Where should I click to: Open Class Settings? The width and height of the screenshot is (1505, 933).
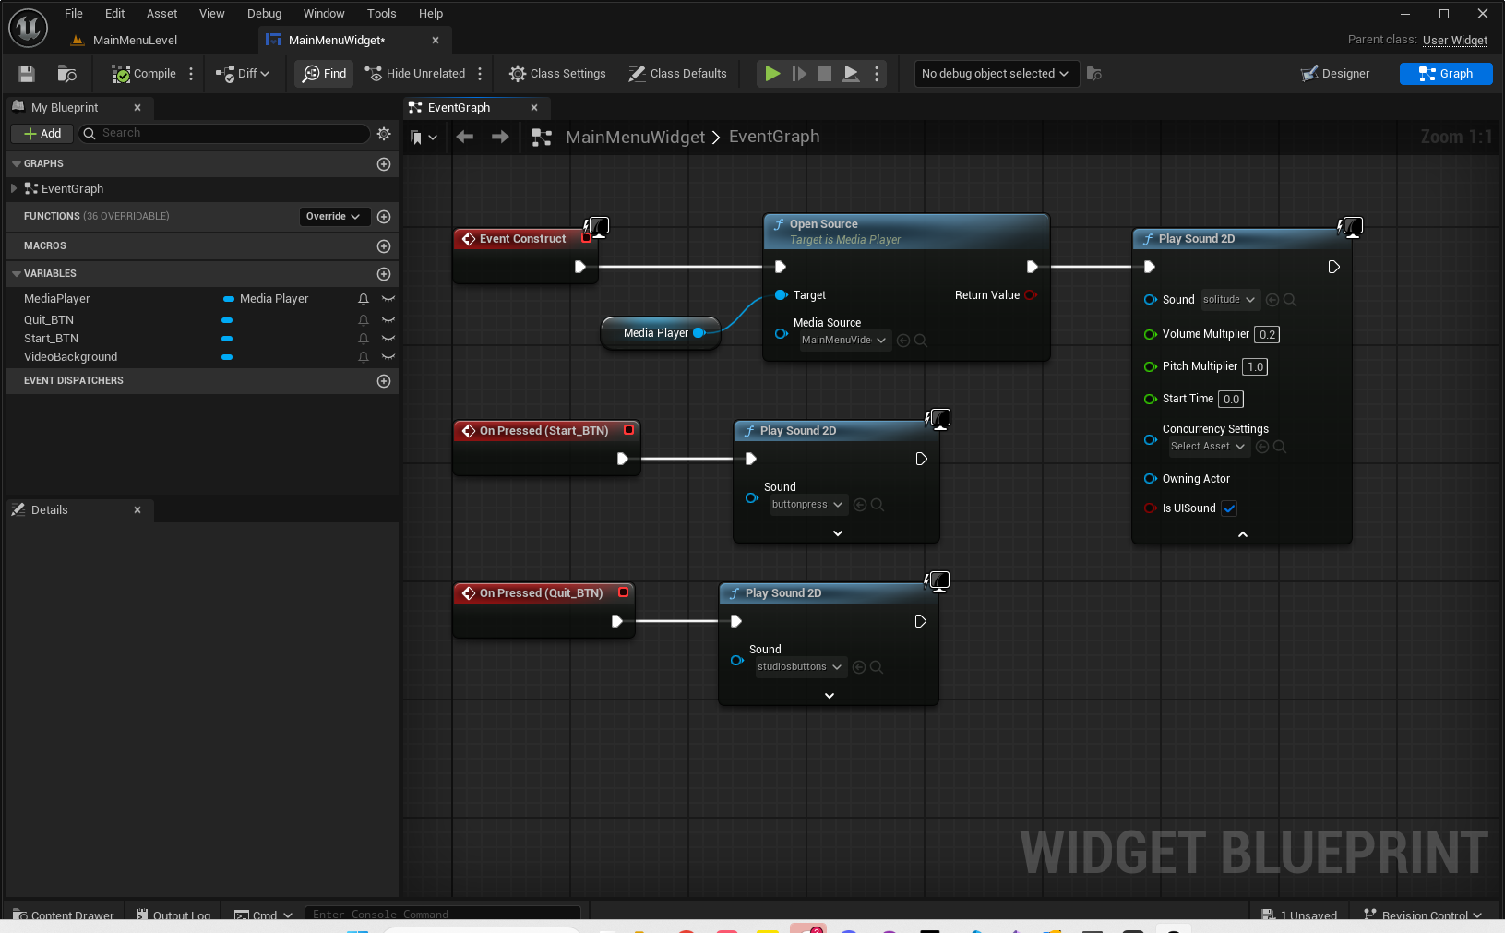(x=557, y=74)
